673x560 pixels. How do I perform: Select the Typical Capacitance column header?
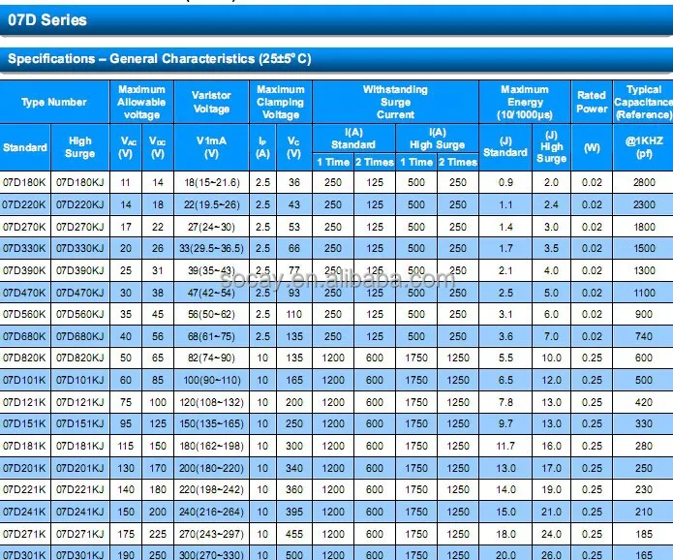[643, 103]
